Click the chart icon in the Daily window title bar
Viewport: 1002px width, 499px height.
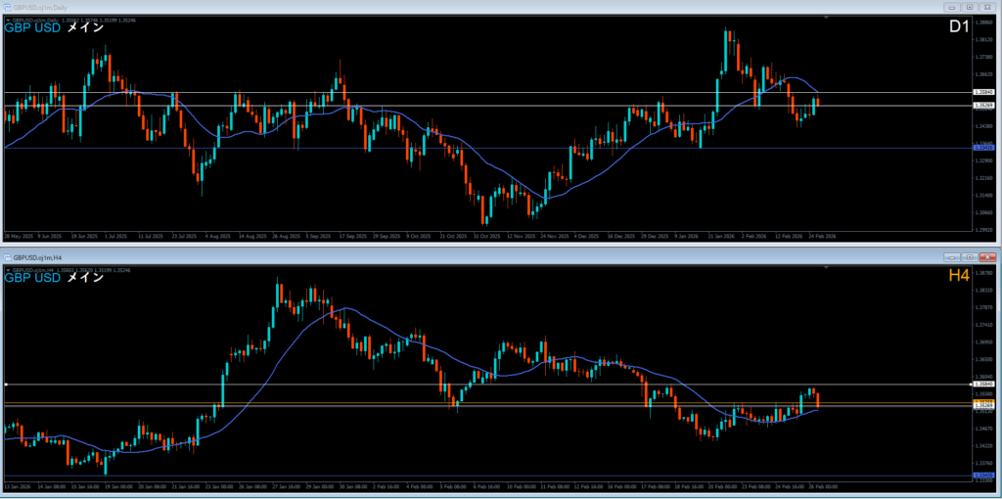(x=8, y=7)
